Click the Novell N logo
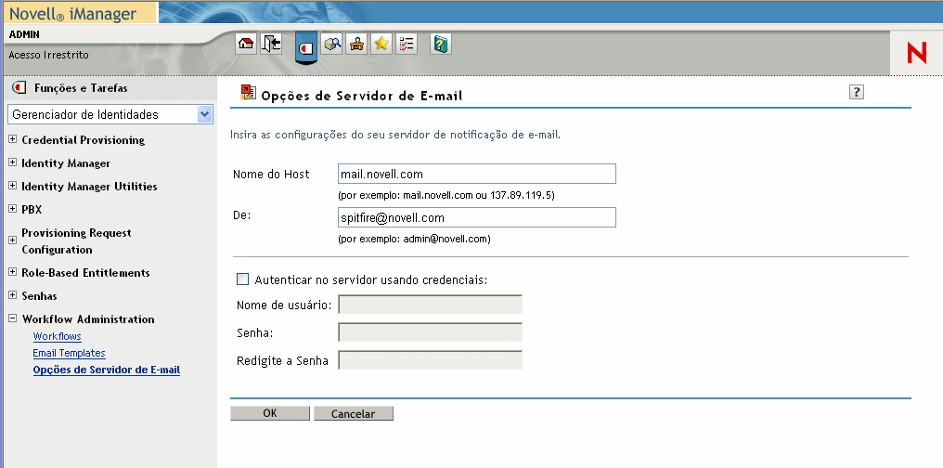943x468 pixels. click(x=917, y=53)
